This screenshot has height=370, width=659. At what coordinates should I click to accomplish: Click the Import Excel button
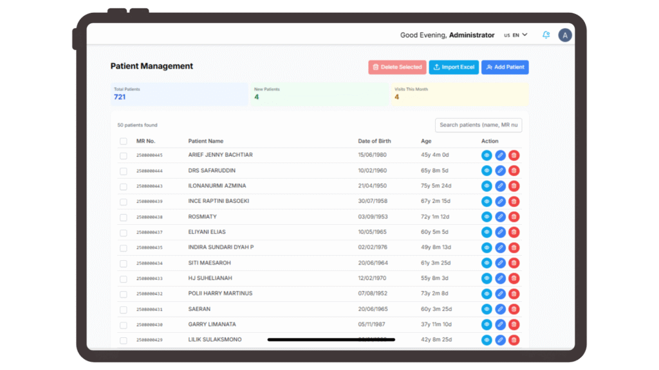click(x=454, y=67)
